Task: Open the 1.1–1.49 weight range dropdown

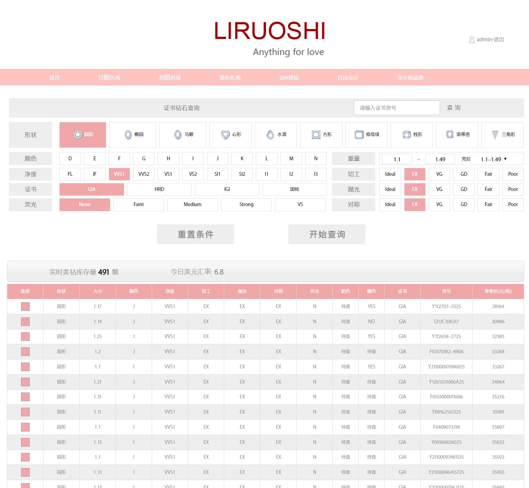Action: (494, 159)
